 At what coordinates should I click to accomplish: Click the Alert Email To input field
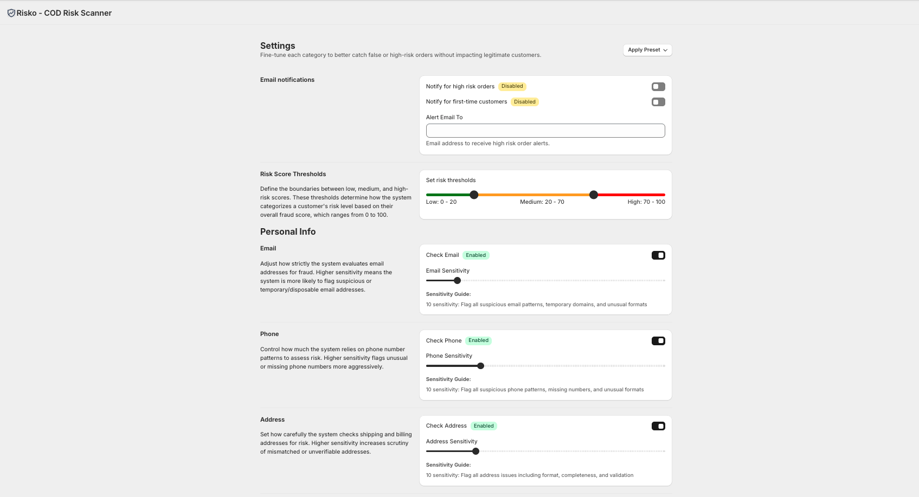point(545,131)
